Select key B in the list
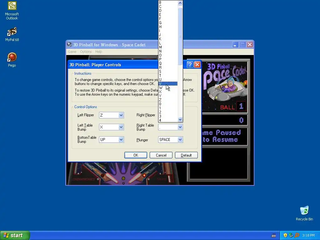The height and width of the screenshot is (240, 320). pyautogui.click(x=168, y=2)
